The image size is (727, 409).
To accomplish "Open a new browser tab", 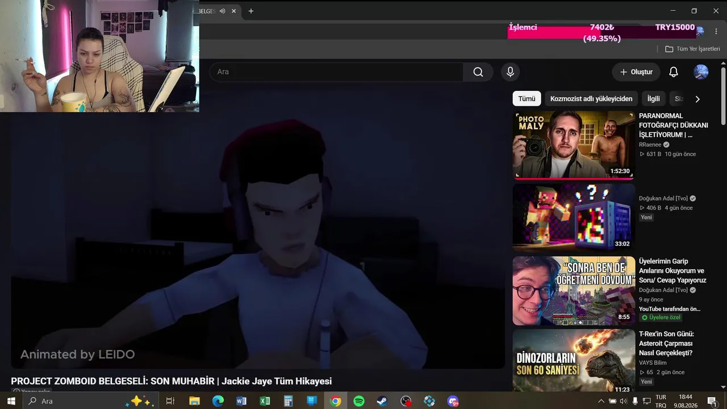I will pos(251,11).
